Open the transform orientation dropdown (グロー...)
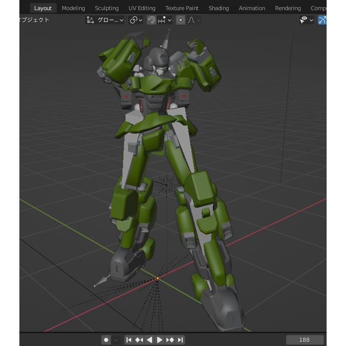This screenshot has width=346, height=346. 105,20
